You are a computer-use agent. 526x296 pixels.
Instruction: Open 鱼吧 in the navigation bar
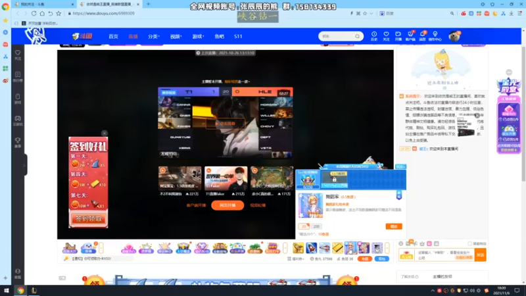(x=220, y=36)
